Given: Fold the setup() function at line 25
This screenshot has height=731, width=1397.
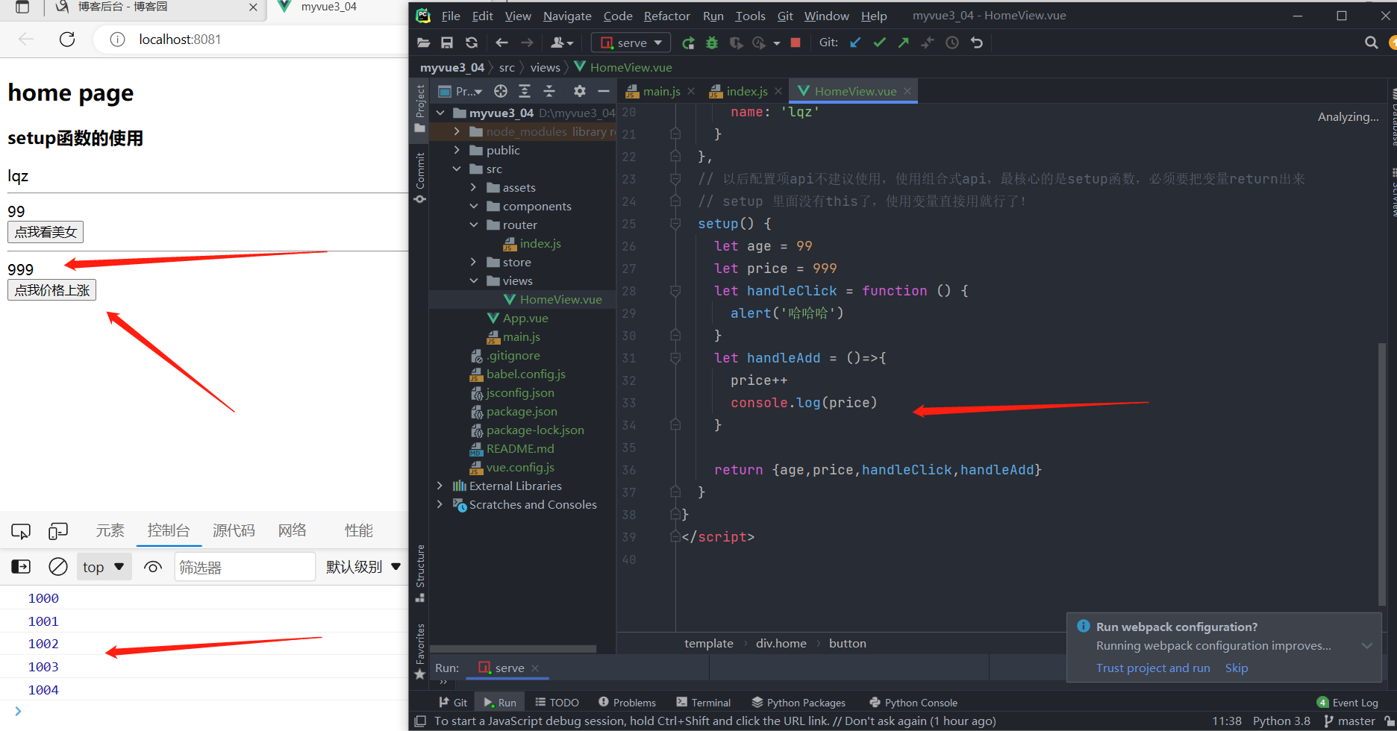Looking at the screenshot, I should 675,224.
